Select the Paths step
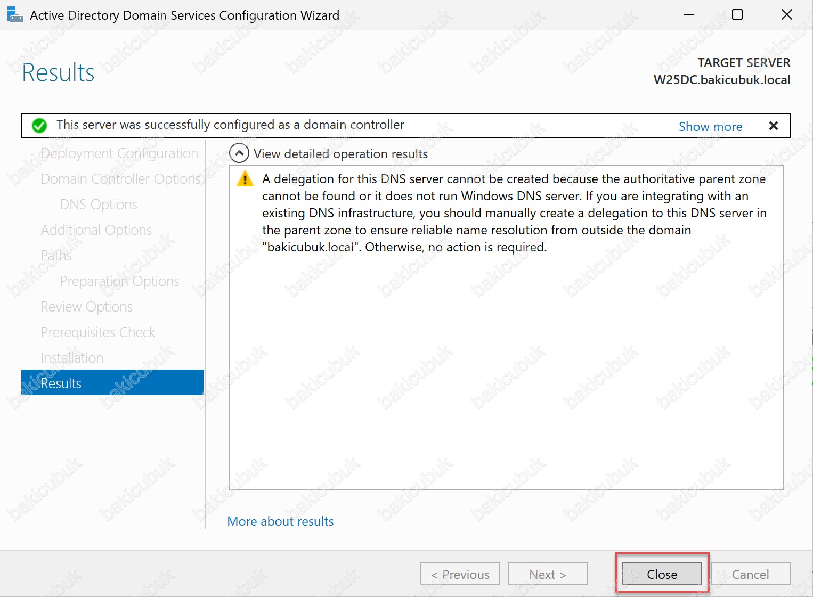The width and height of the screenshot is (813, 597). (56, 256)
